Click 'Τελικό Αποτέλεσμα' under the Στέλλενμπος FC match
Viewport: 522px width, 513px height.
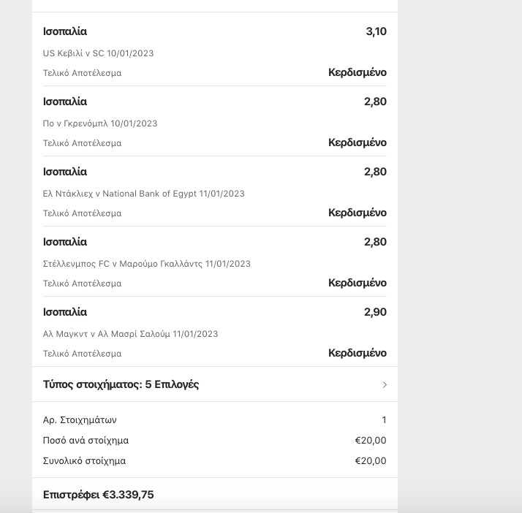click(83, 284)
